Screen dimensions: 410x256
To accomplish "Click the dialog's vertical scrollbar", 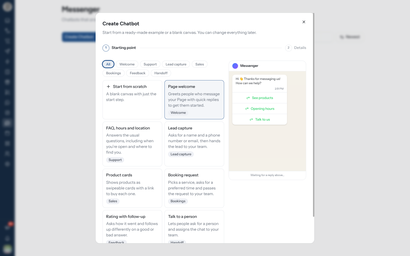I will tap(313, 115).
